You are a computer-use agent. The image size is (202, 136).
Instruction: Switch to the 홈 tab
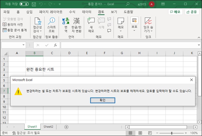coord(18,12)
